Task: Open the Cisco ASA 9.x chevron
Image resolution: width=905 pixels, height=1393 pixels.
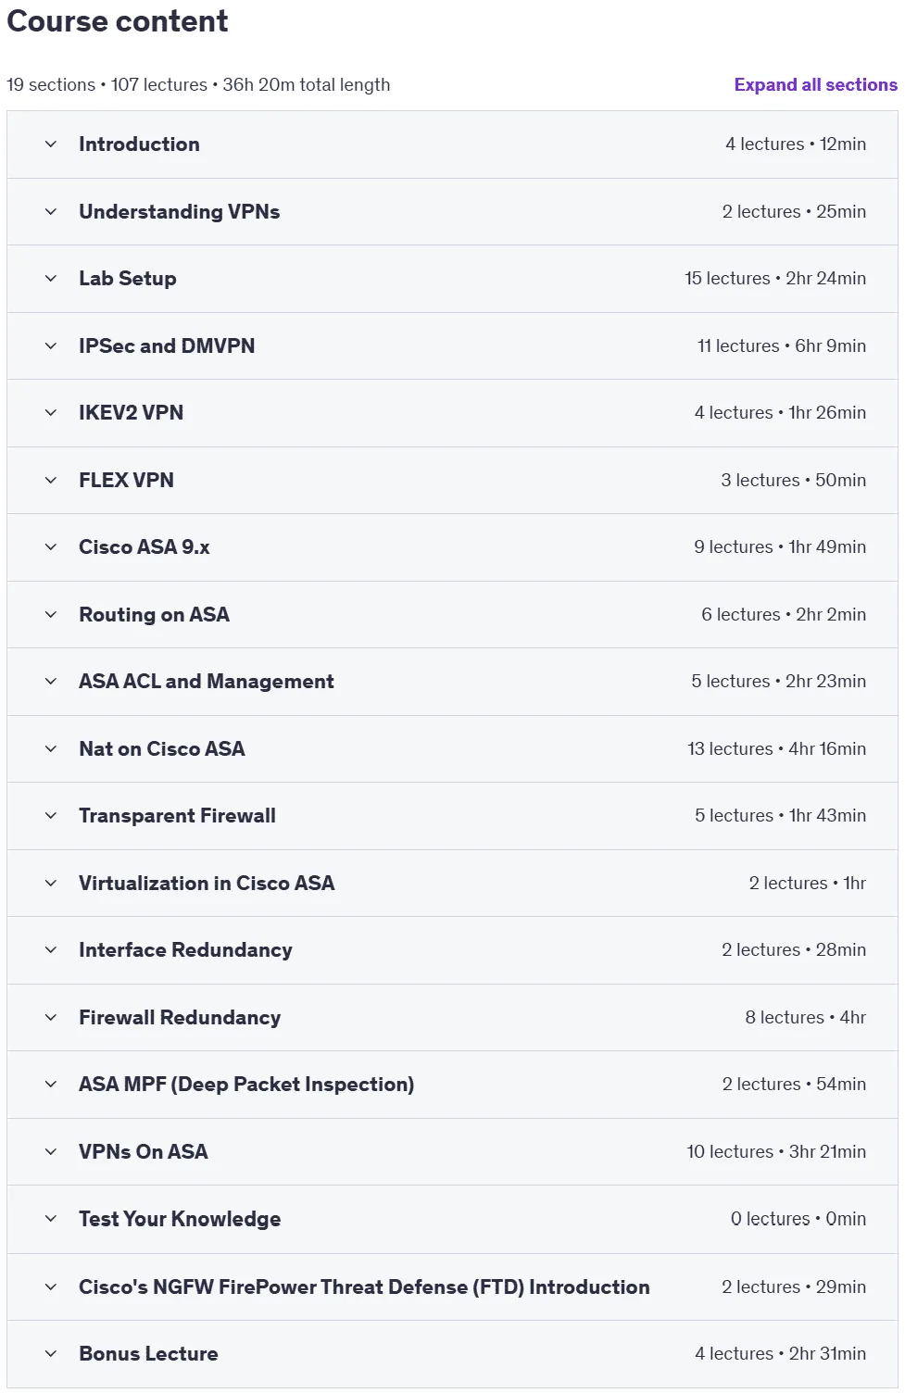Action: [x=51, y=547]
